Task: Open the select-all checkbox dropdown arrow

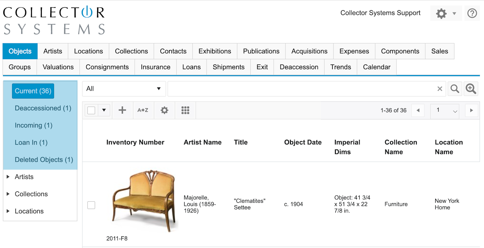Action: (104, 110)
